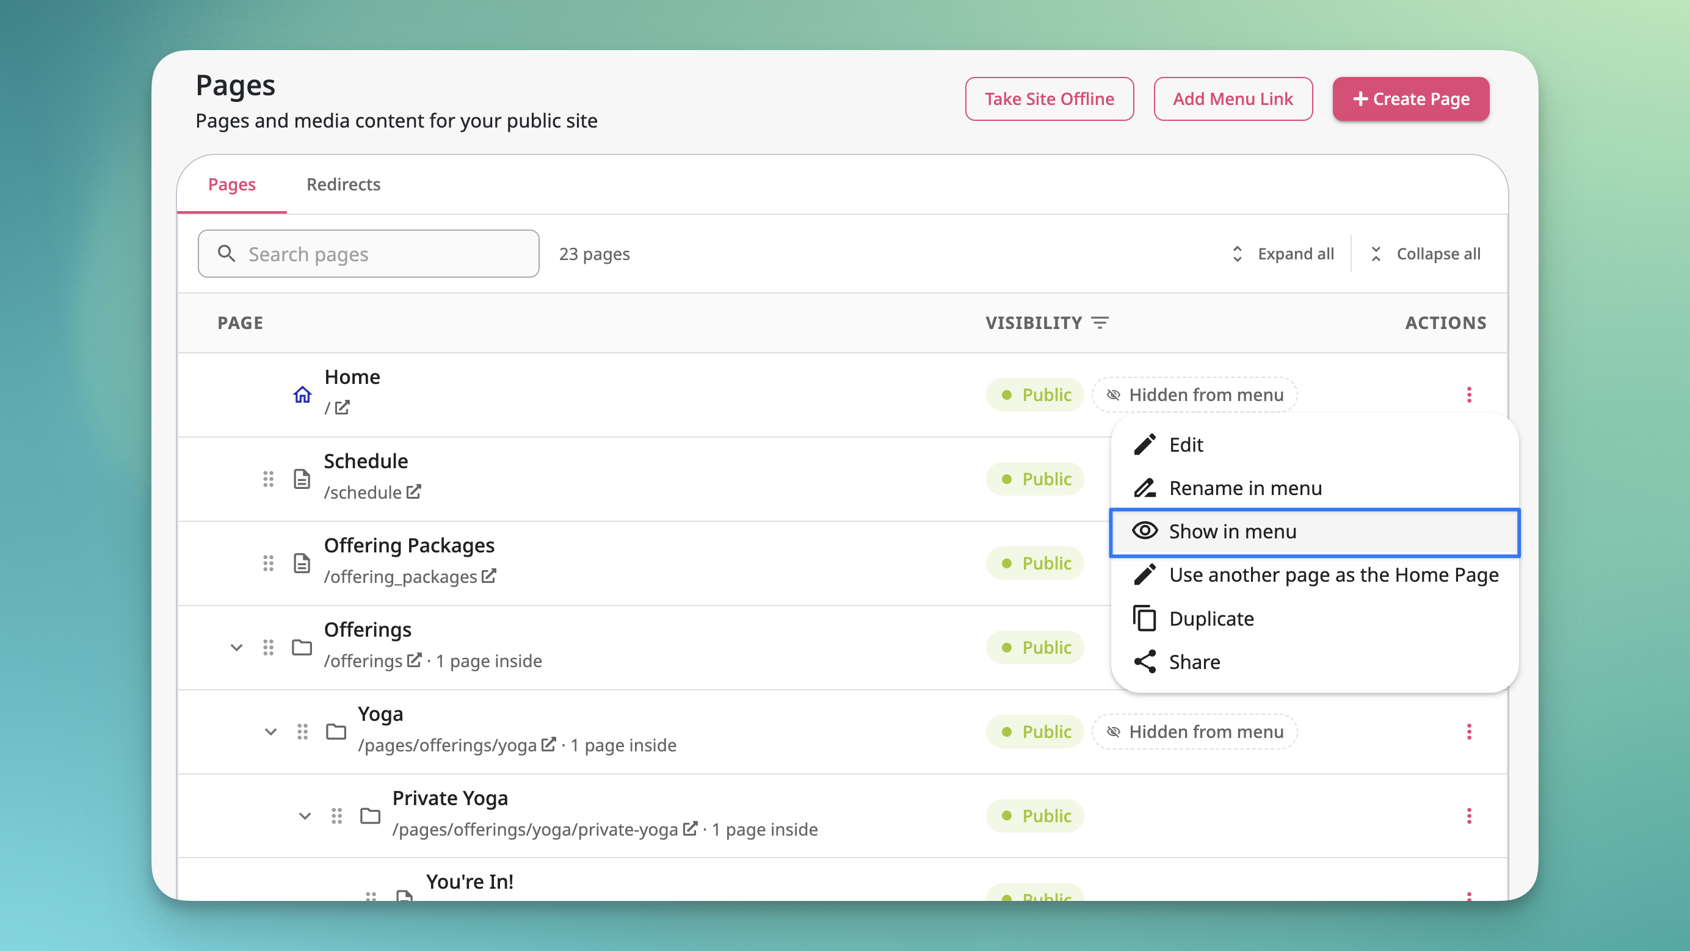Grab the Offering Packages drag handle

pyautogui.click(x=268, y=563)
